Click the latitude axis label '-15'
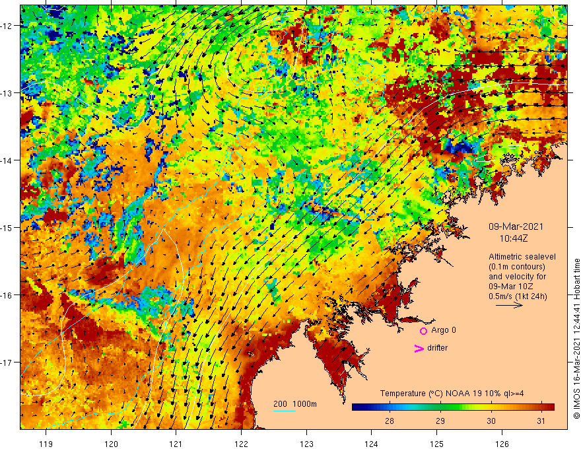The width and height of the screenshot is (581, 449). (x=8, y=228)
